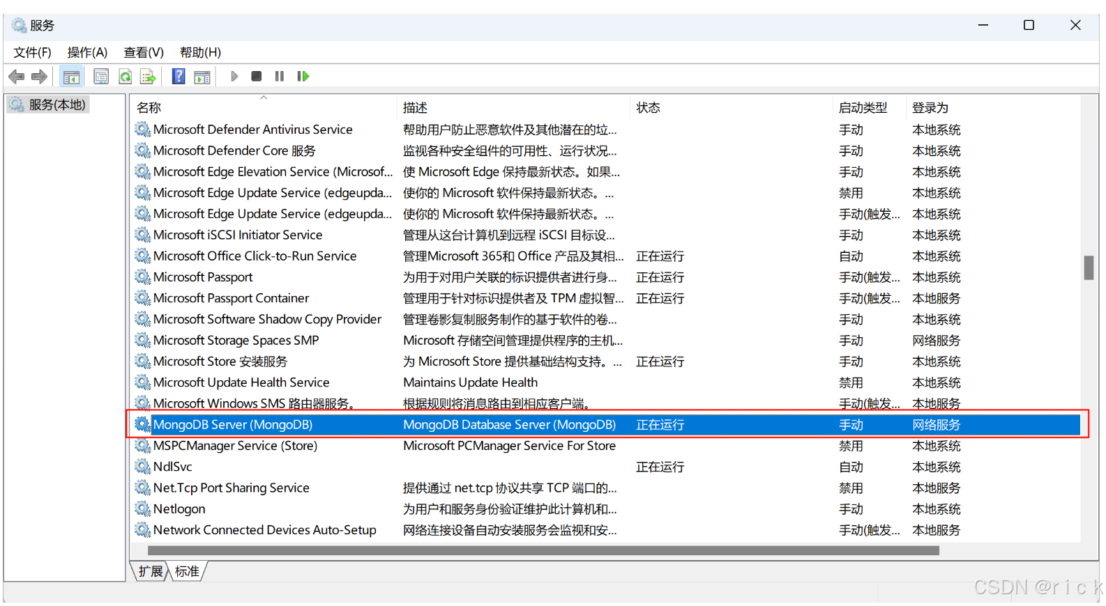Open the 操作(A) menu

tap(87, 52)
